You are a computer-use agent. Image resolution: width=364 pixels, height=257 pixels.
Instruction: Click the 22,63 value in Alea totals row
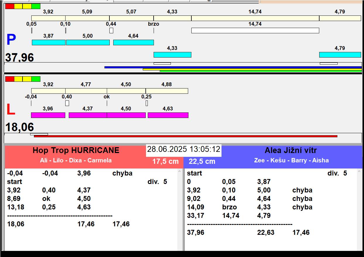point(266,232)
